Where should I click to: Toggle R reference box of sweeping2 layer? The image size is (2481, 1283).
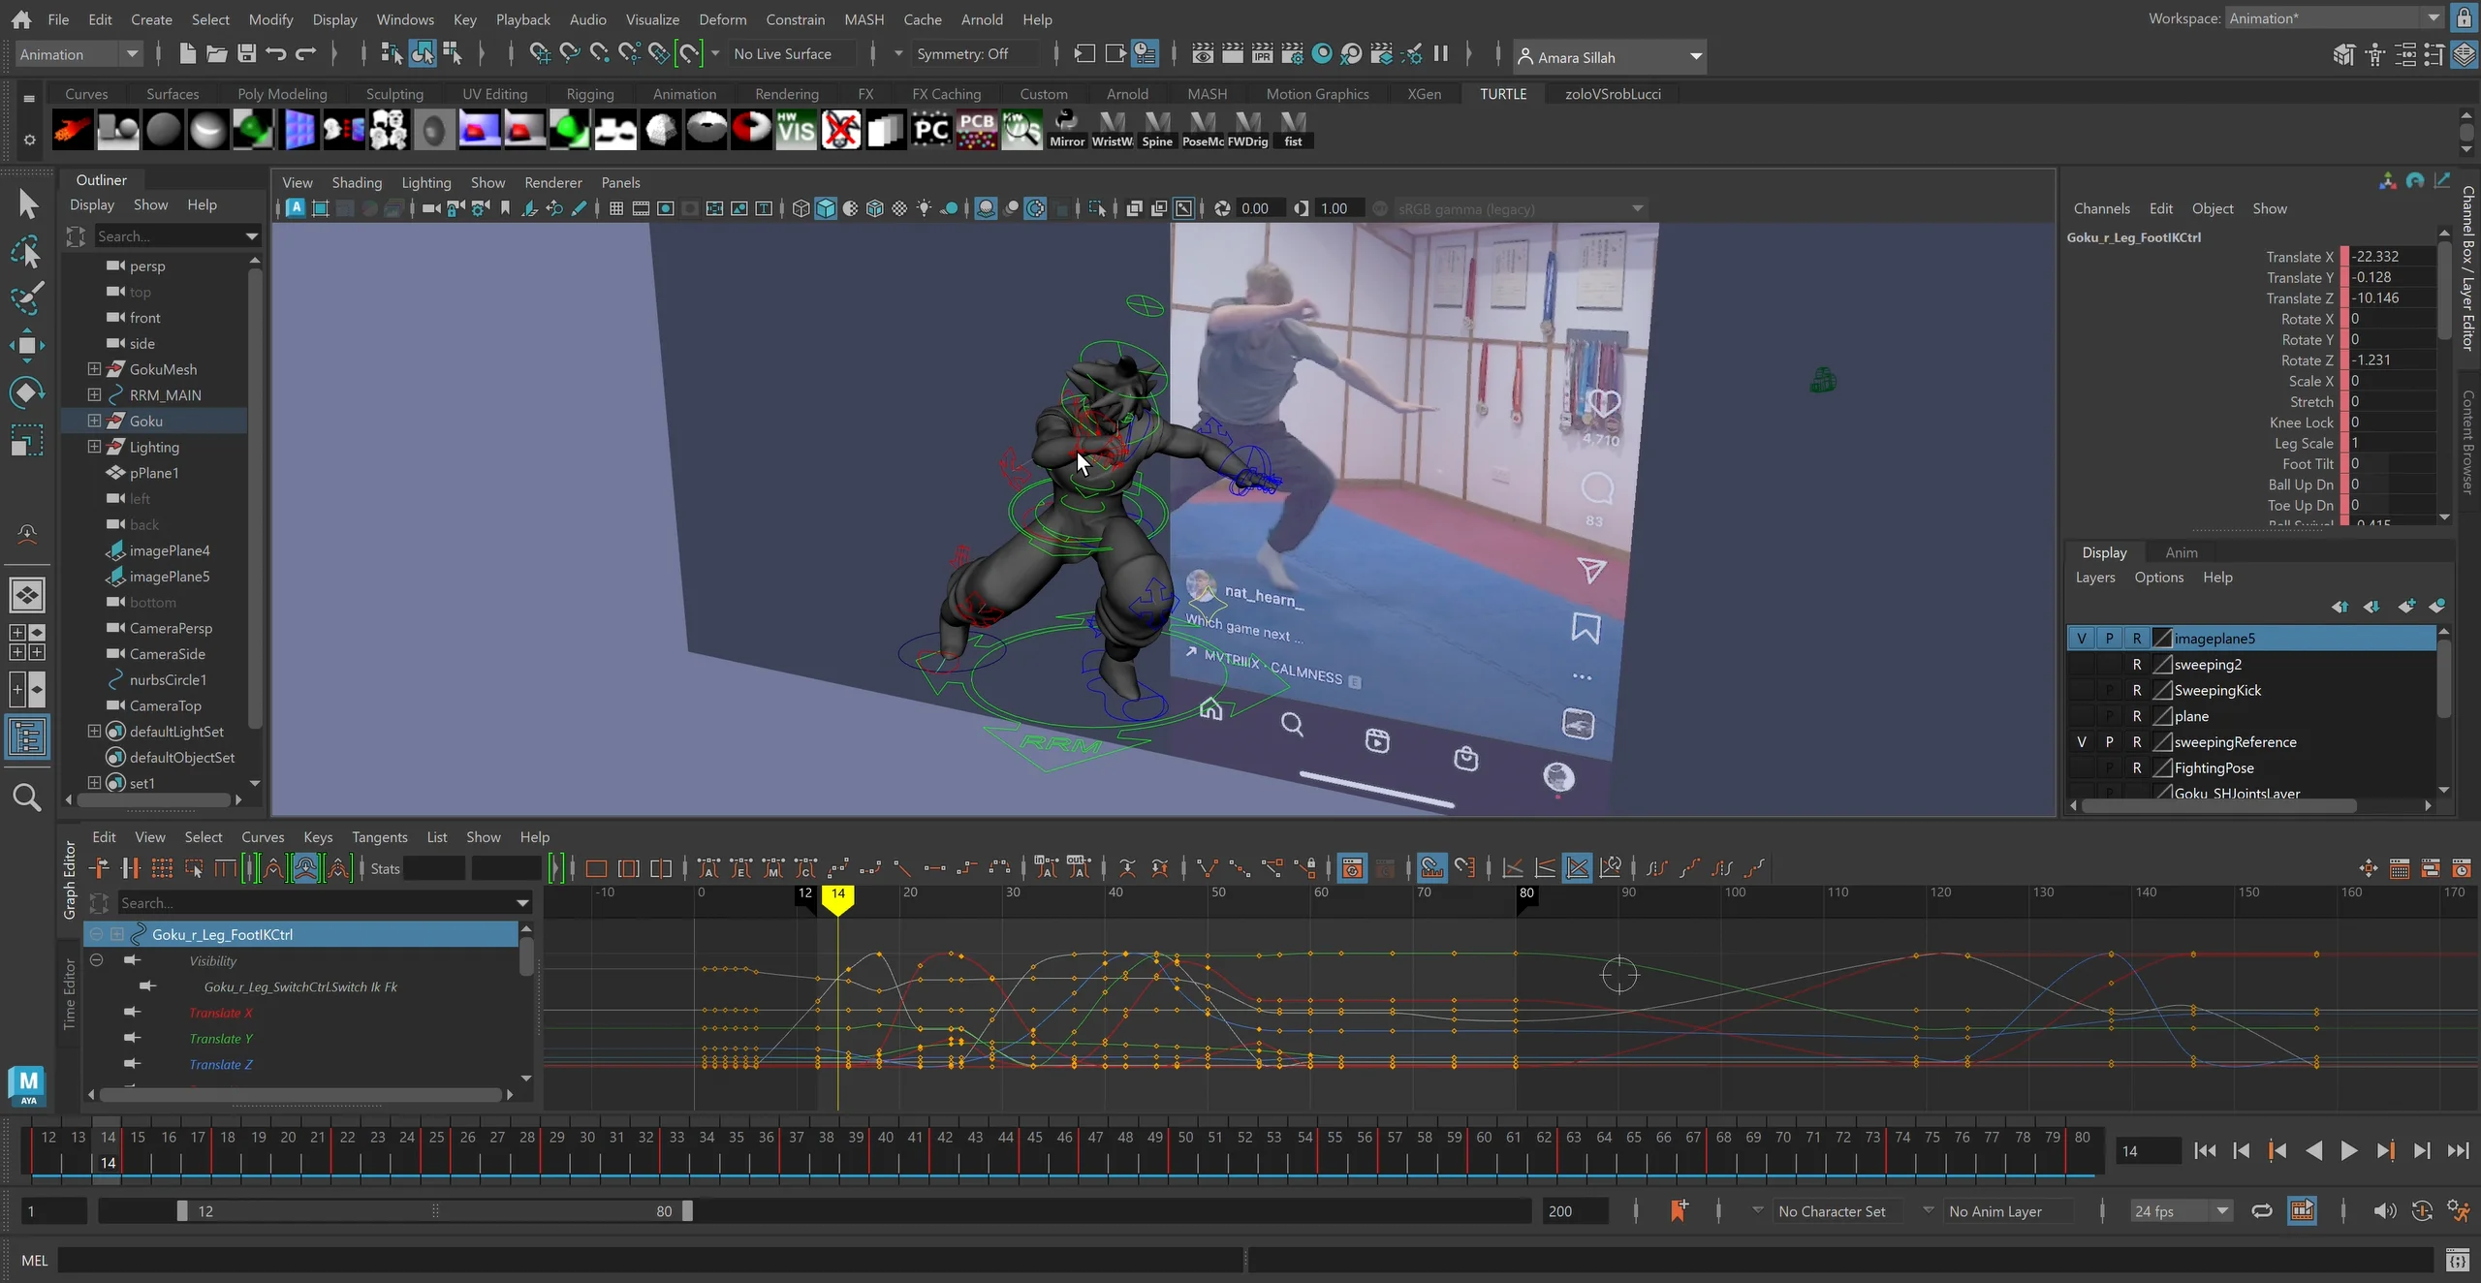(2137, 664)
